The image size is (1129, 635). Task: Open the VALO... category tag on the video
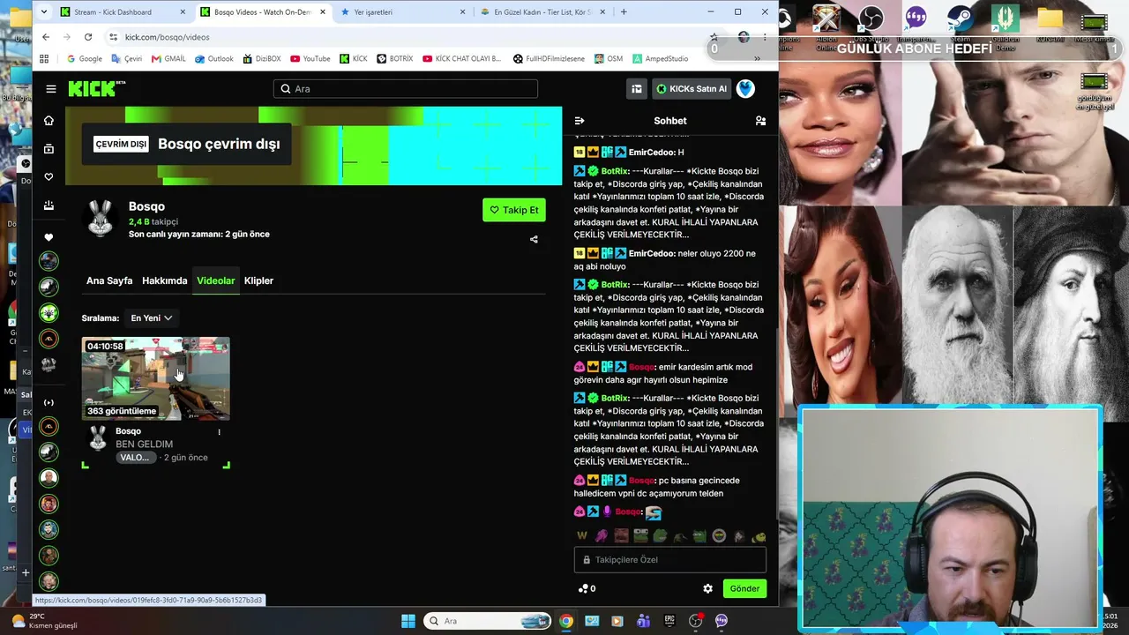135,458
